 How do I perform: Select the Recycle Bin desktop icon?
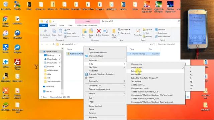(5, 6)
